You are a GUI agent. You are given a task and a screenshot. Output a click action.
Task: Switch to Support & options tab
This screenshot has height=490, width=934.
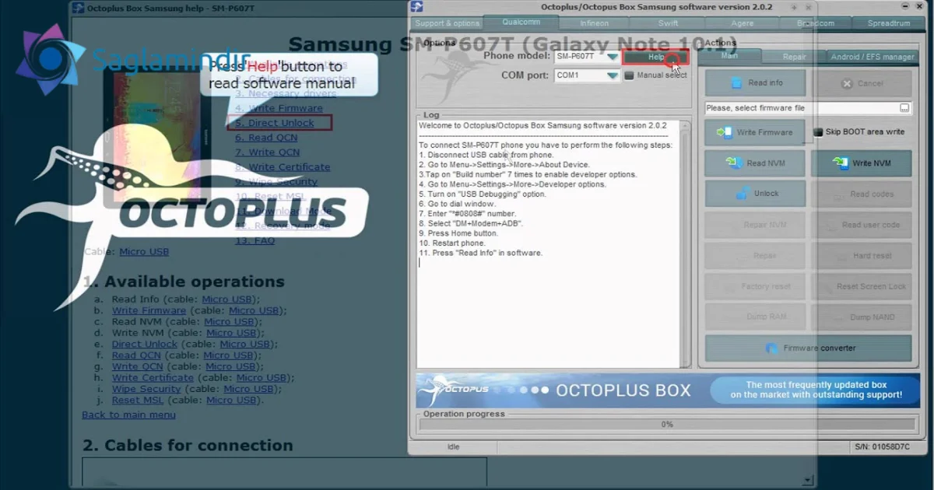[447, 23]
